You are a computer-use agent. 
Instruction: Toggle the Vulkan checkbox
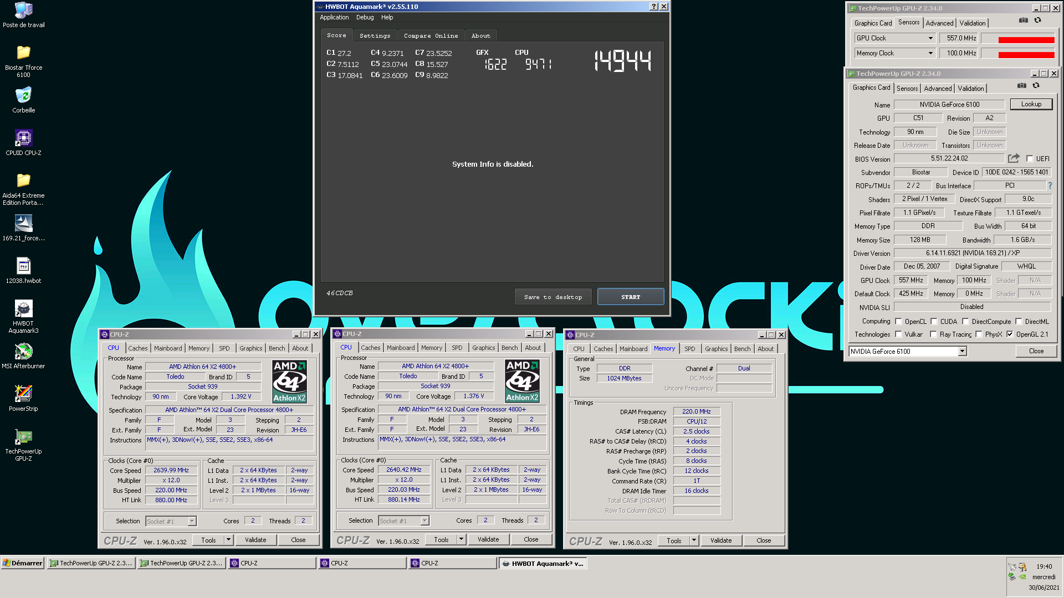point(898,334)
